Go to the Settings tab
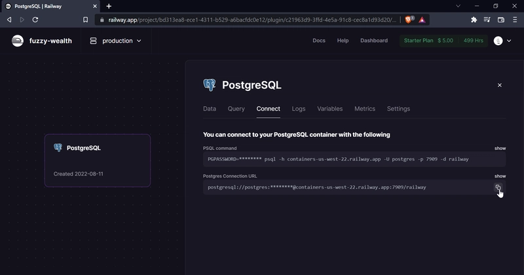Viewport: 524px width, 275px height. (x=398, y=109)
